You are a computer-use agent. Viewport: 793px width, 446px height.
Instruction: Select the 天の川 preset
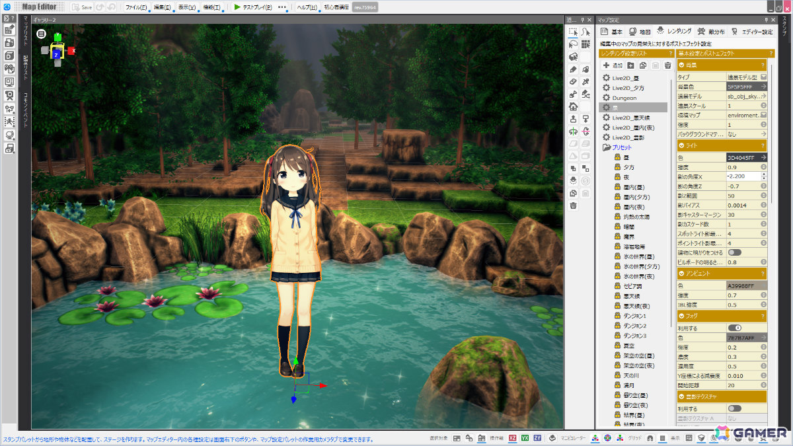click(631, 375)
